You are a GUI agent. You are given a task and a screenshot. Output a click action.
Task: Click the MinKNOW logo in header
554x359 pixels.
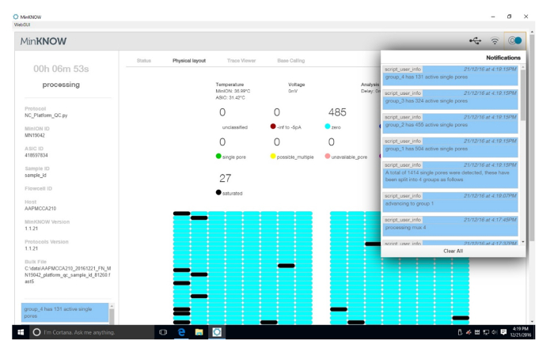pyautogui.click(x=43, y=41)
